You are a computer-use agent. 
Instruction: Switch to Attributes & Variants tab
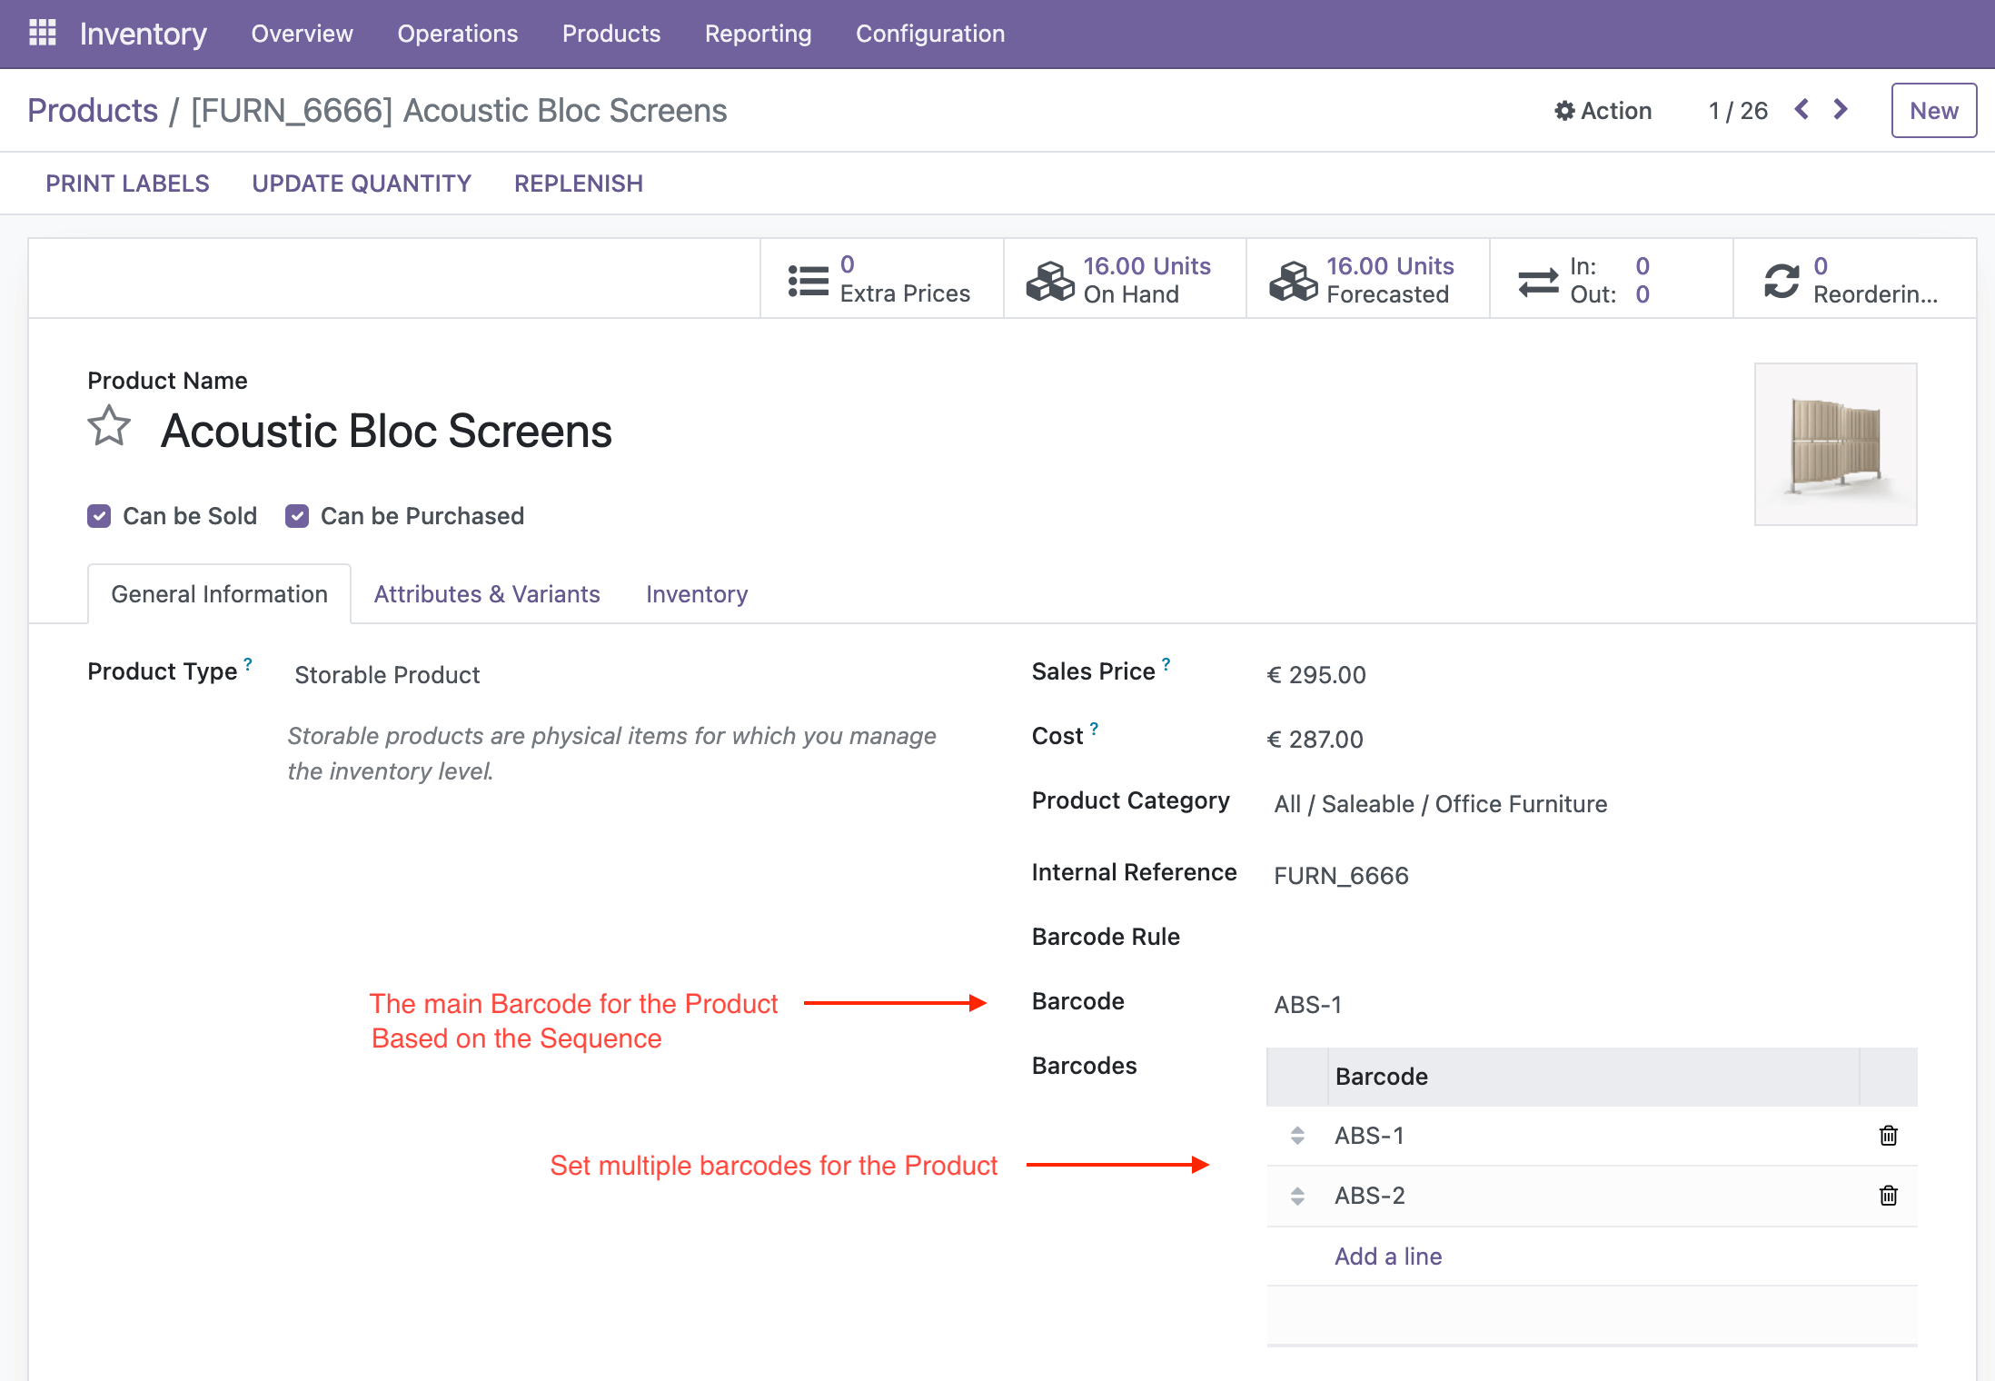(x=487, y=594)
